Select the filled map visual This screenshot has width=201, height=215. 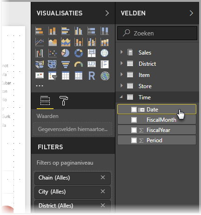(40, 64)
